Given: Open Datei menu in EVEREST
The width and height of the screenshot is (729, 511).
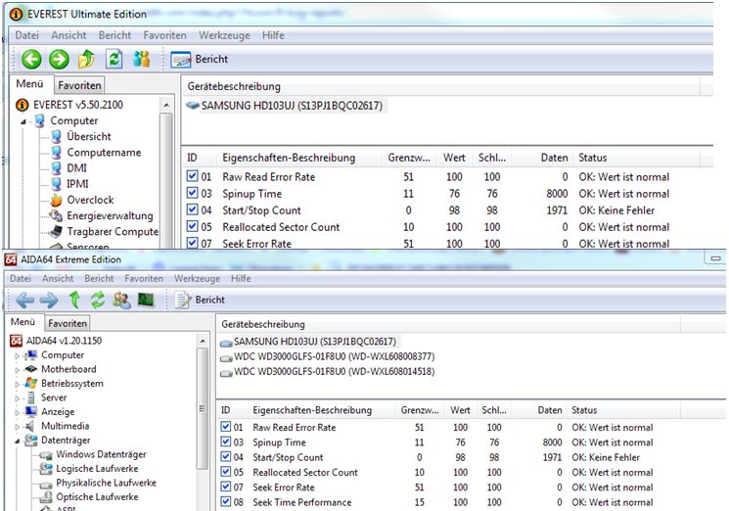Looking at the screenshot, I should click(27, 35).
